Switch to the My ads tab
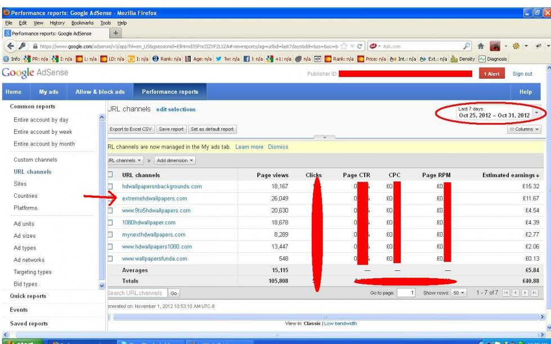This screenshot has height=344, width=551. (x=48, y=92)
